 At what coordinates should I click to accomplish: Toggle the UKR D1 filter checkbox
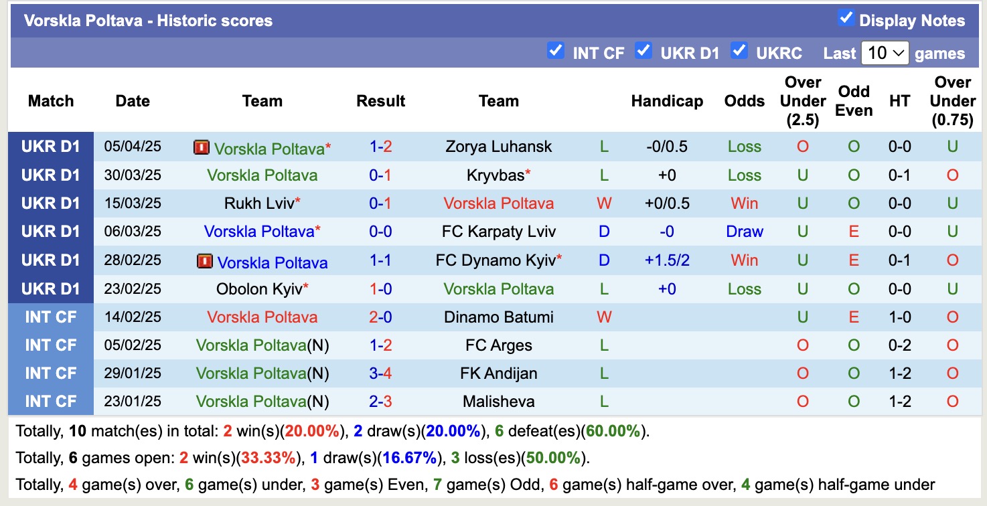point(644,50)
